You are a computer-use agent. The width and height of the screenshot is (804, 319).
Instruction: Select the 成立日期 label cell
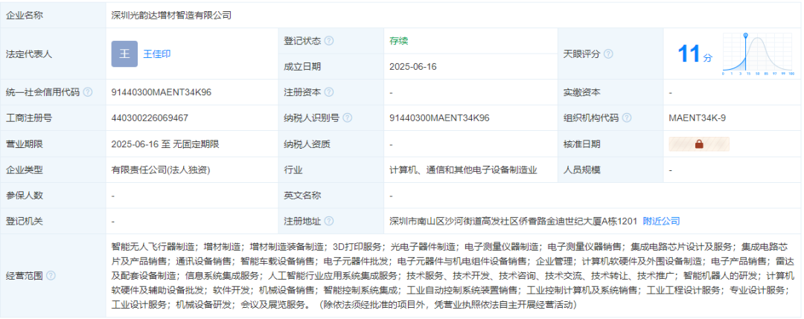(331, 67)
